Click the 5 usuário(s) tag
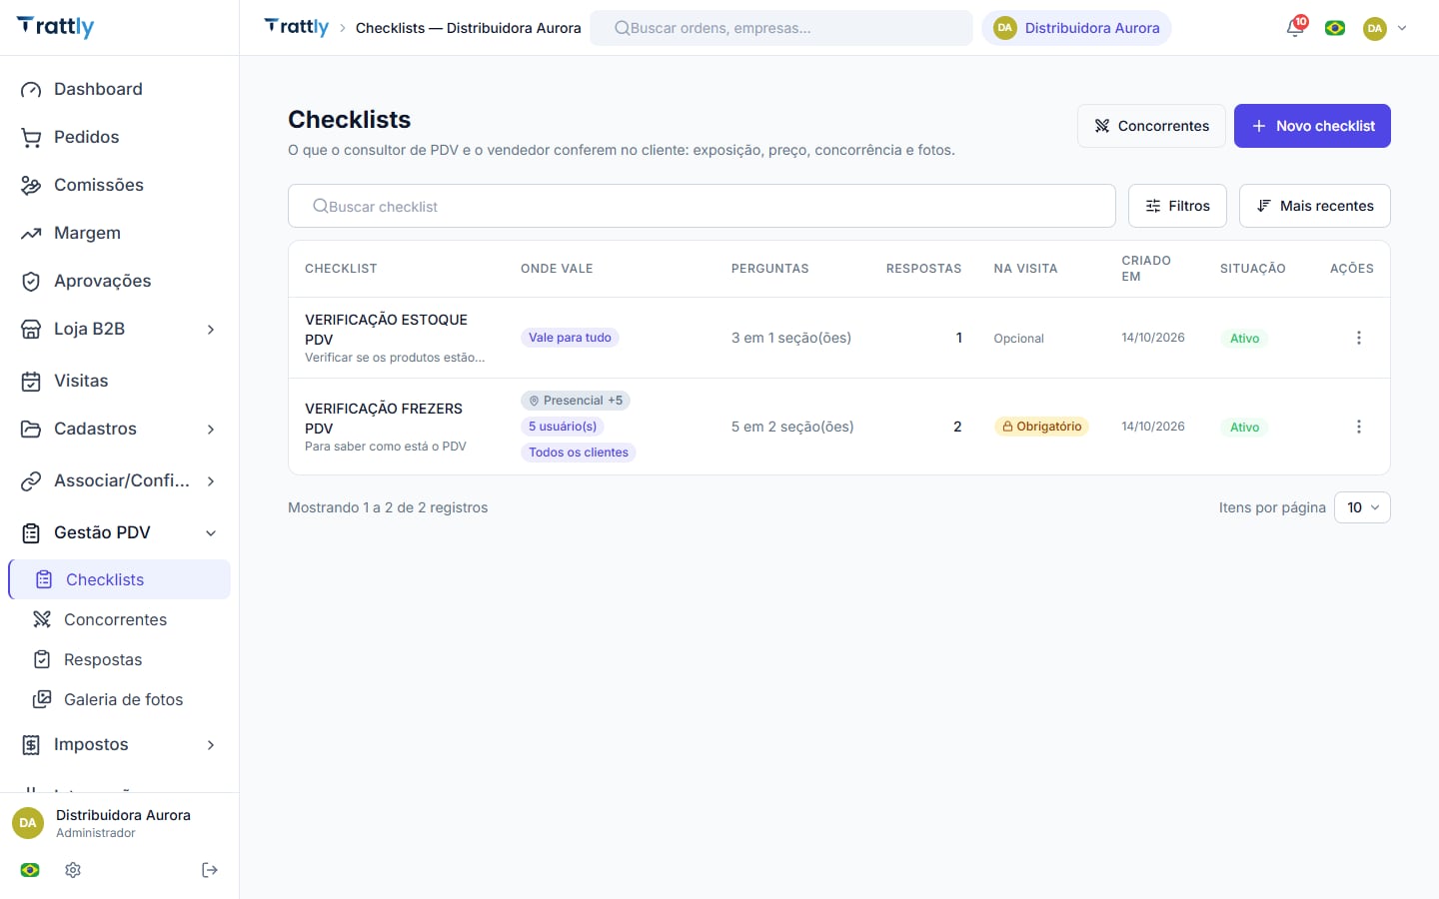Viewport: 1439px width, 899px height. click(x=563, y=427)
